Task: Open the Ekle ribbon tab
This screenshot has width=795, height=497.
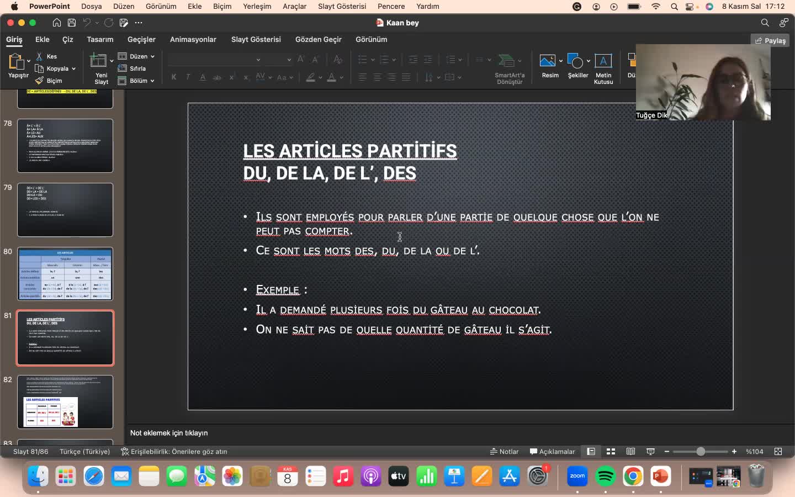Action: pyautogui.click(x=43, y=39)
